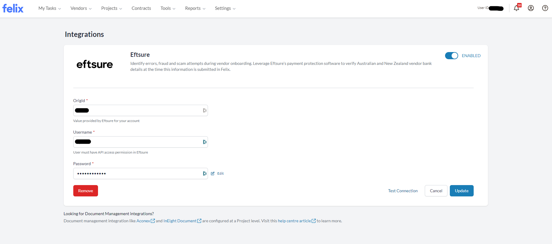This screenshot has height=244, width=552.
Task: Open the InEight Document link
Action: click(180, 221)
